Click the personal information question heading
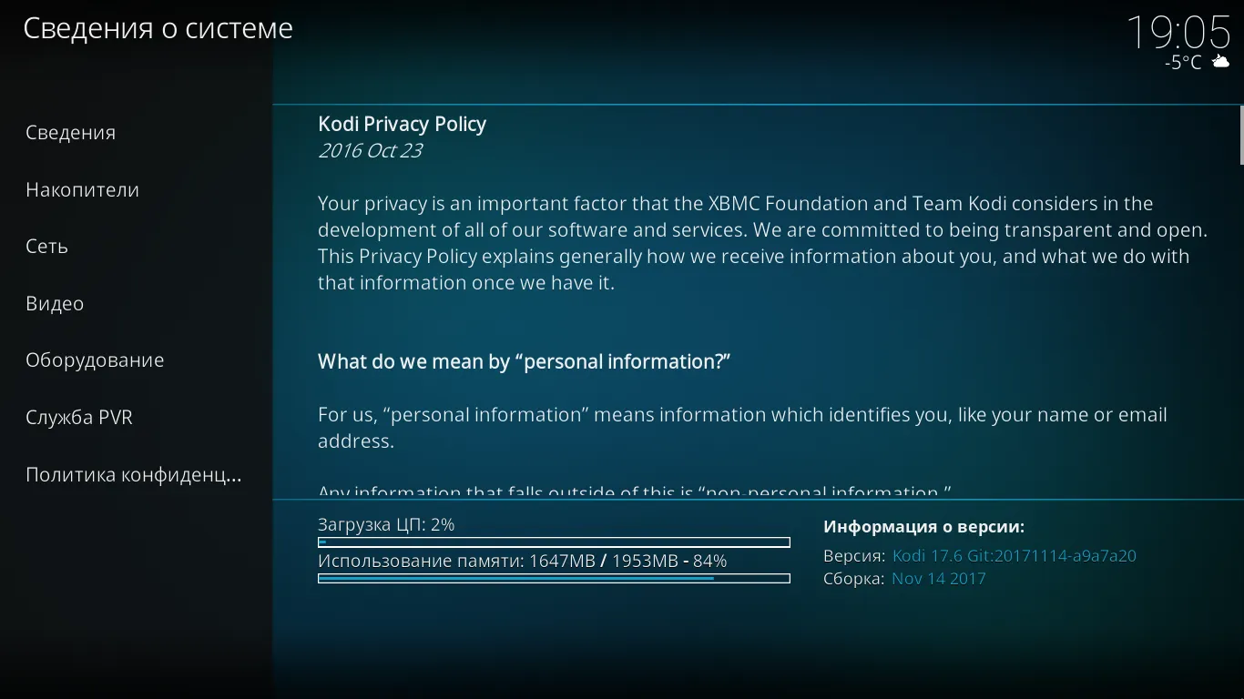The height and width of the screenshot is (699, 1244). [x=525, y=362]
